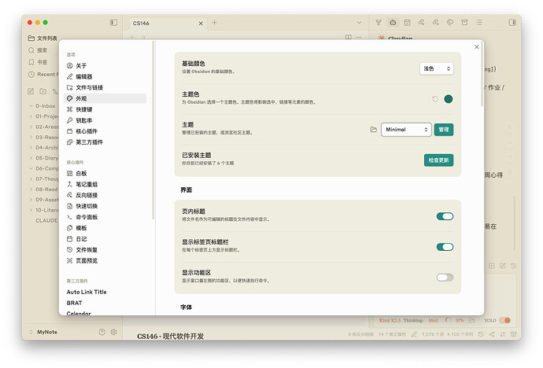This screenshot has width=543, height=368.
Task: Open 文件列表 file list in sidebar
Action: pyautogui.click(x=42, y=38)
